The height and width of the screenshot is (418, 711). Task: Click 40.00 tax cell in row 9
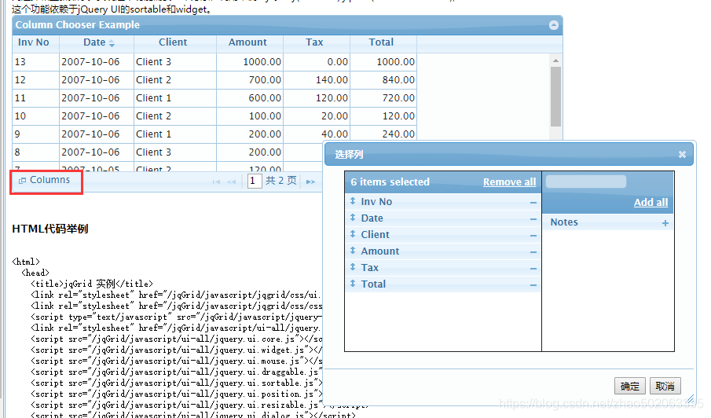click(x=317, y=134)
